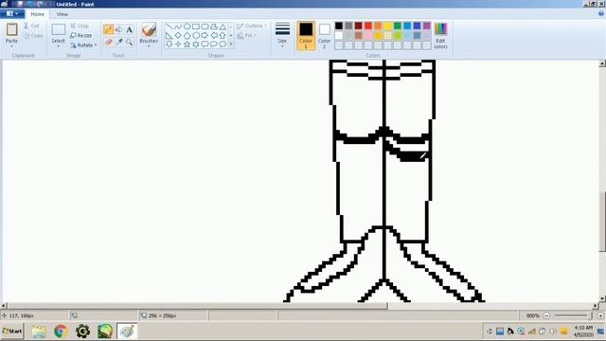Open the shape Outline dropdown
Viewport: 606px width, 341px height.
(x=252, y=26)
